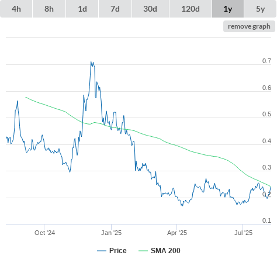This screenshot has width=277, height=266.
Task: Select the active 1y tab
Action: click(x=228, y=9)
